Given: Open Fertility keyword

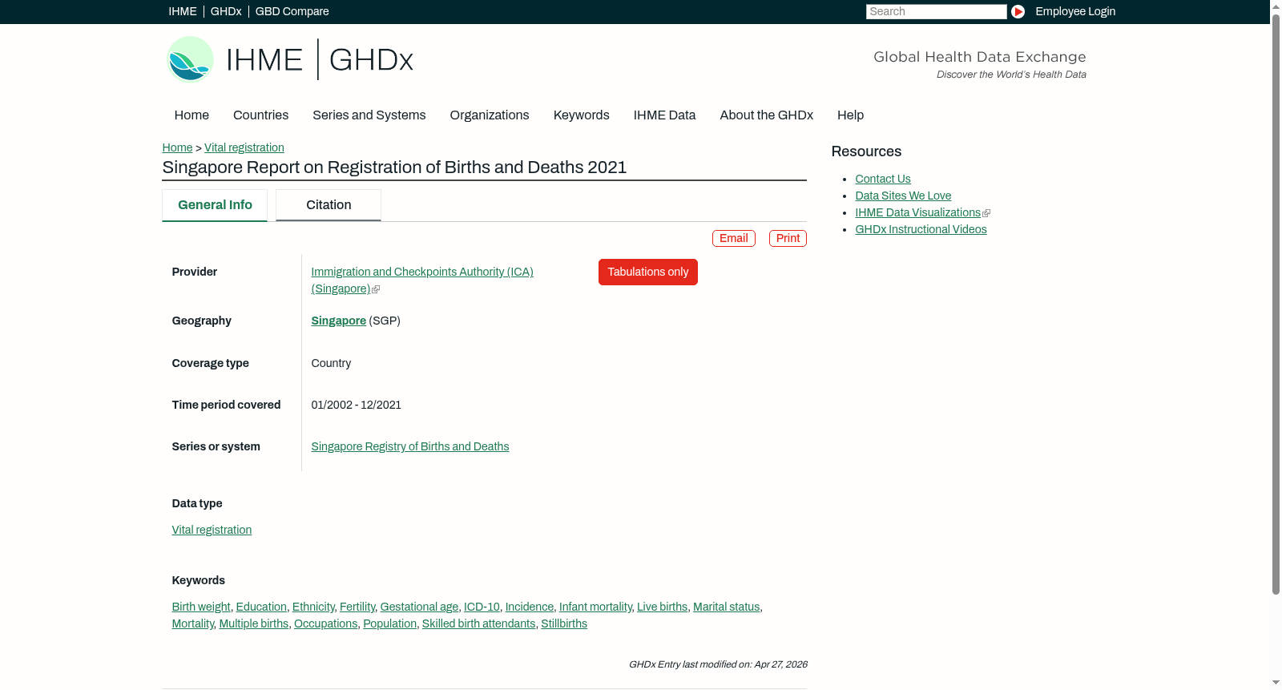Looking at the screenshot, I should [357, 607].
